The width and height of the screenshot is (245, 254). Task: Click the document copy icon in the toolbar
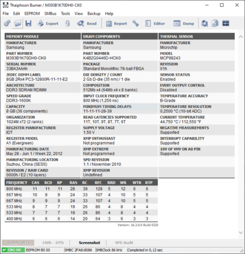click(215, 23)
